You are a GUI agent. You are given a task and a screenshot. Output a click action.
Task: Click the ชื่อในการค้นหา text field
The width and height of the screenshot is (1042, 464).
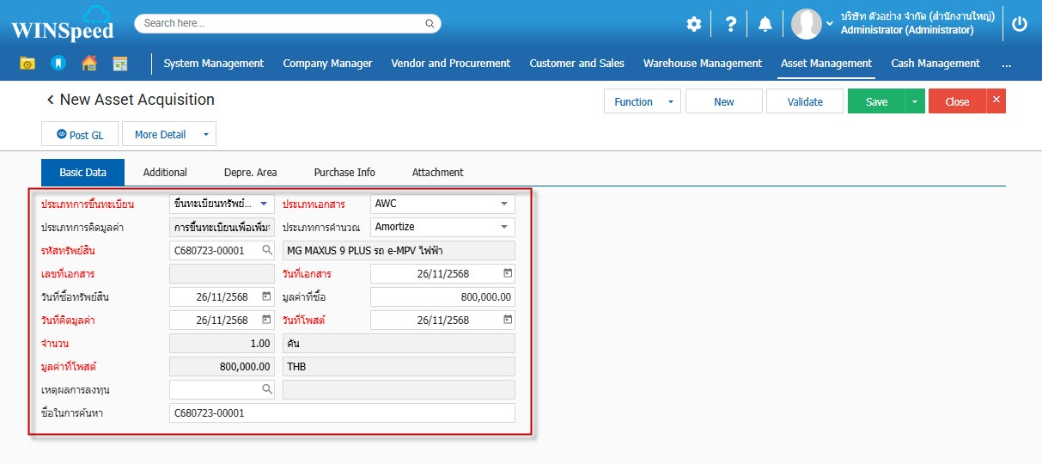342,413
